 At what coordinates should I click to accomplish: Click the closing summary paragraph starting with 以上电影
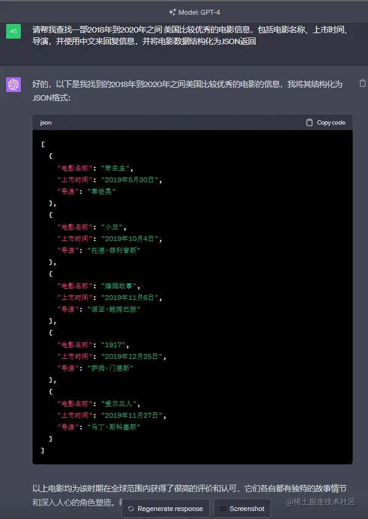190,495
